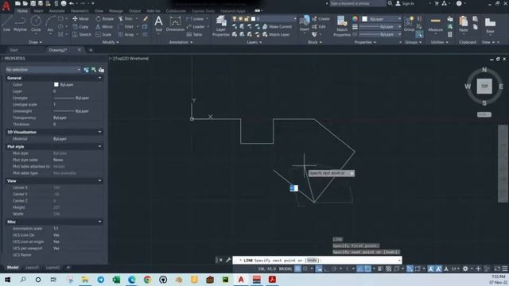Collapse the Misc properties section
Viewport: 509px width, 286px height.
click(x=99, y=222)
